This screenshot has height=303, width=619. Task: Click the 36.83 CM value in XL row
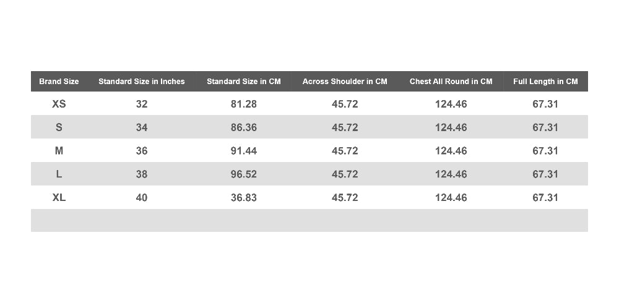[x=243, y=197]
